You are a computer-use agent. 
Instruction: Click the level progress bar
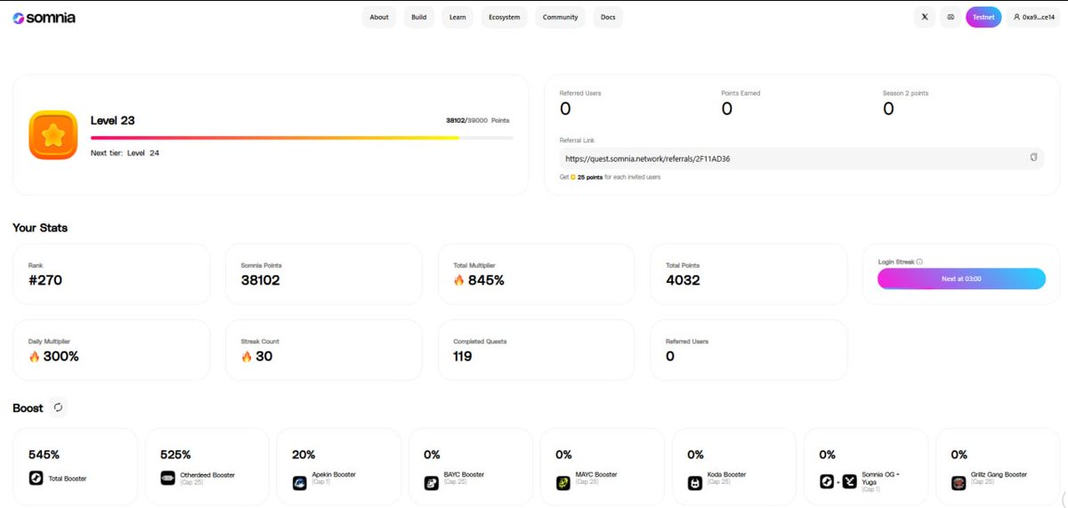(302, 138)
